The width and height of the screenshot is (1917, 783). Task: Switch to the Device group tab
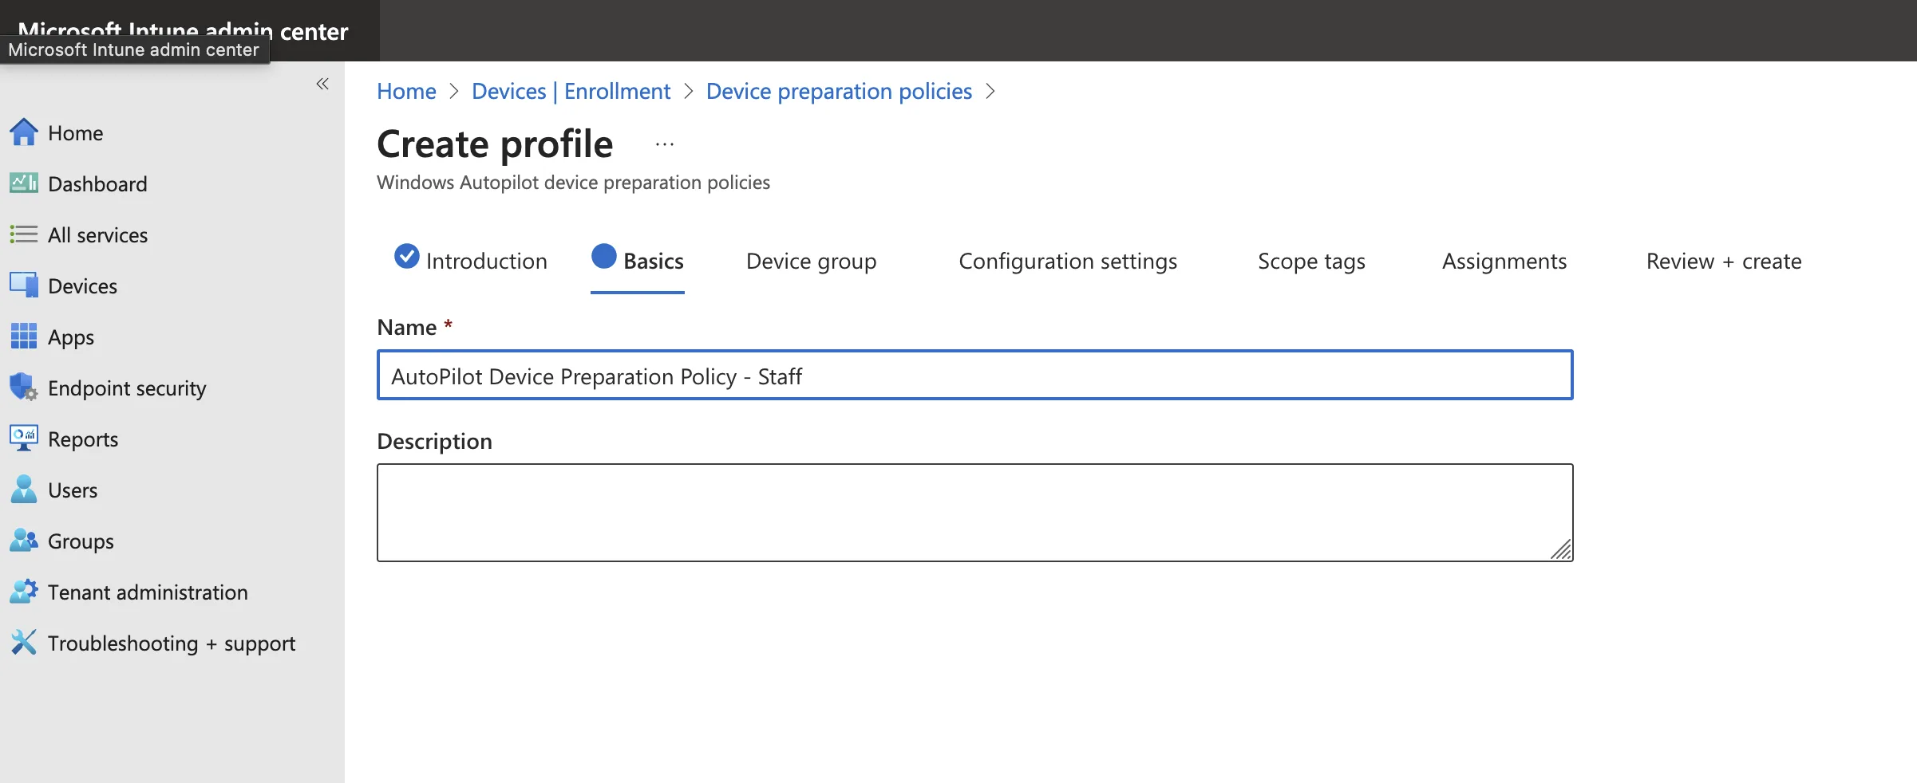[811, 262]
